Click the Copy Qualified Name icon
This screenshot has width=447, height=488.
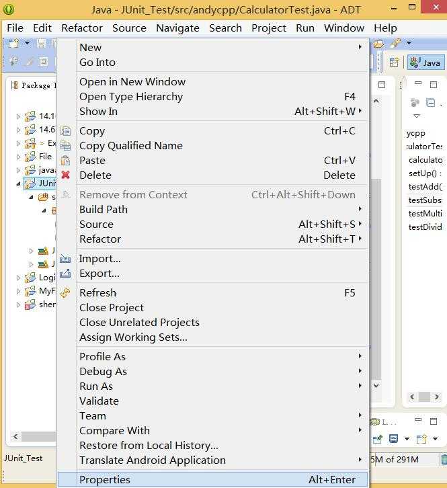point(65,146)
